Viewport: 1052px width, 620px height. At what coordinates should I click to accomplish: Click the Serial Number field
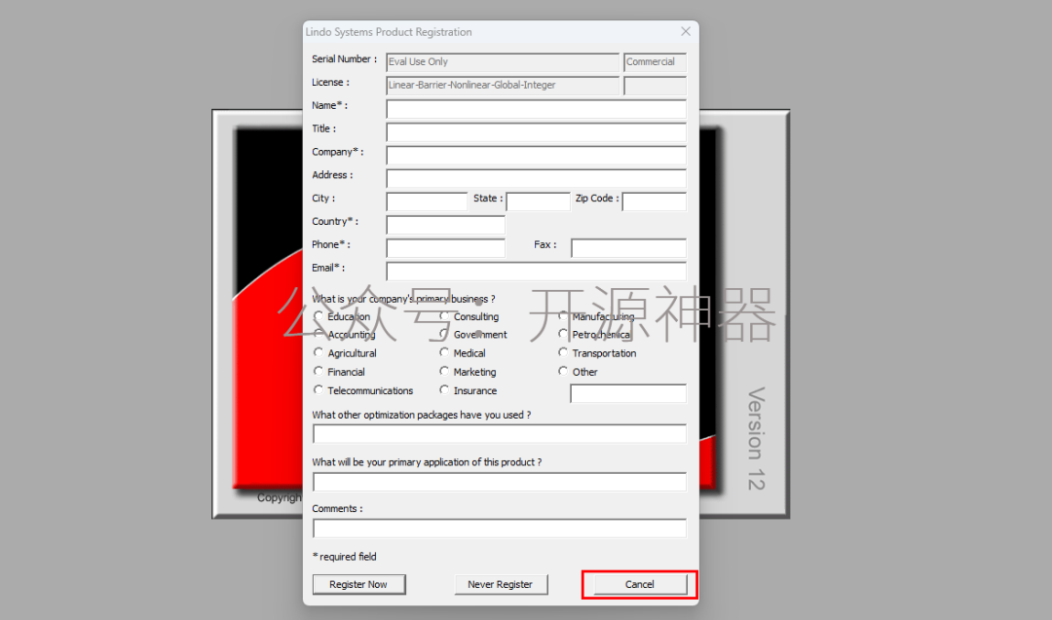pos(503,62)
